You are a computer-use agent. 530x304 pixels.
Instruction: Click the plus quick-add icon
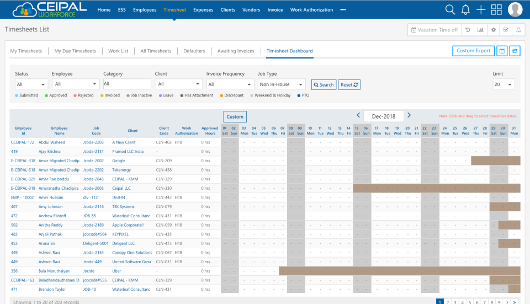tap(481, 9)
